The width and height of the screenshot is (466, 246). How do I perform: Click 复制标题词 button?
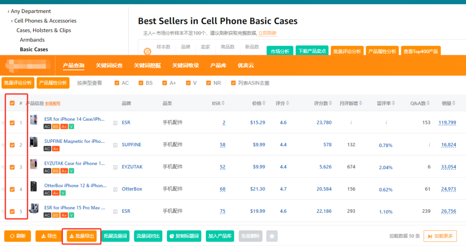[184, 236]
